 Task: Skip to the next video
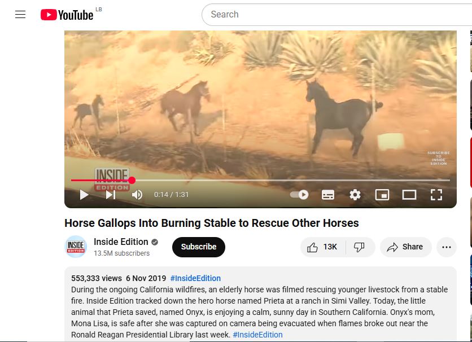111,195
